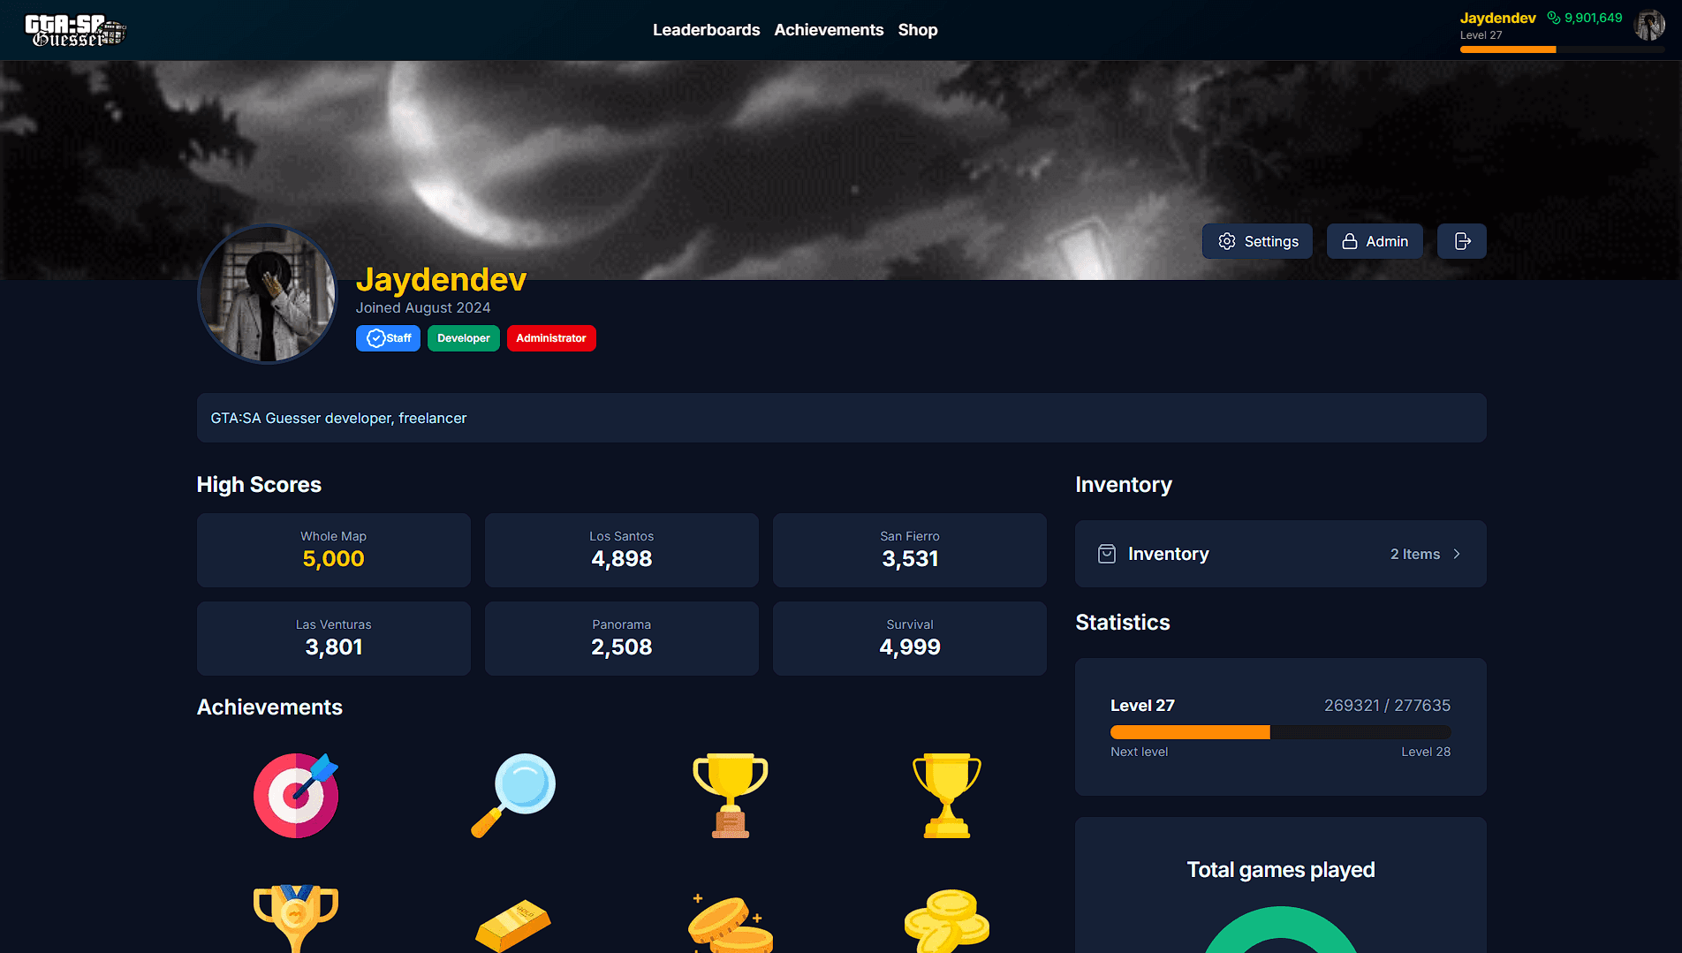Open the Leaderboards page

pos(706,30)
